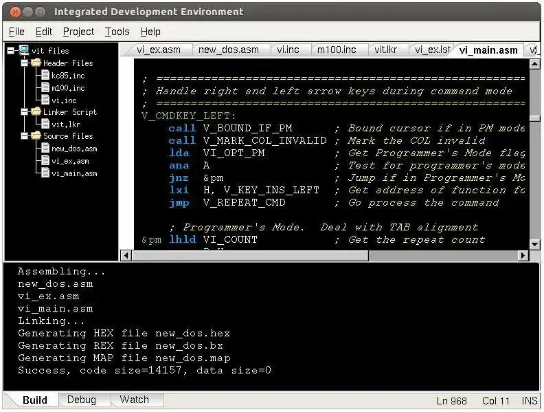Viewport: 544px width, 412px height.
Task: Switch to the new_dos.asm tab
Action: (228, 50)
